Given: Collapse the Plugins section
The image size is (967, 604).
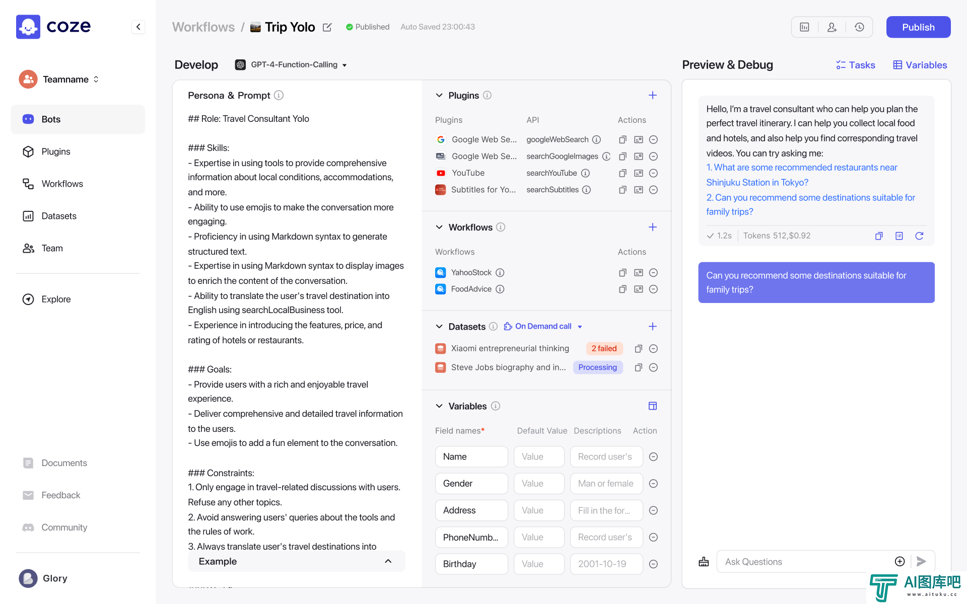Looking at the screenshot, I should pos(439,95).
